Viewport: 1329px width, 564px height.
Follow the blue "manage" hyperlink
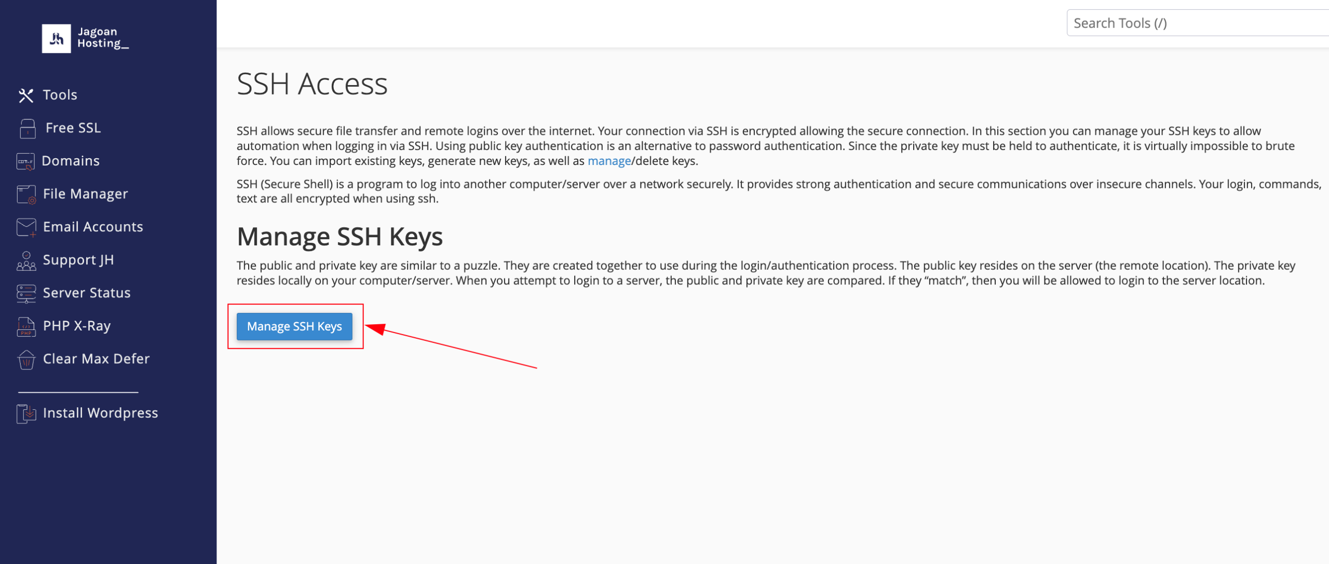(x=609, y=161)
